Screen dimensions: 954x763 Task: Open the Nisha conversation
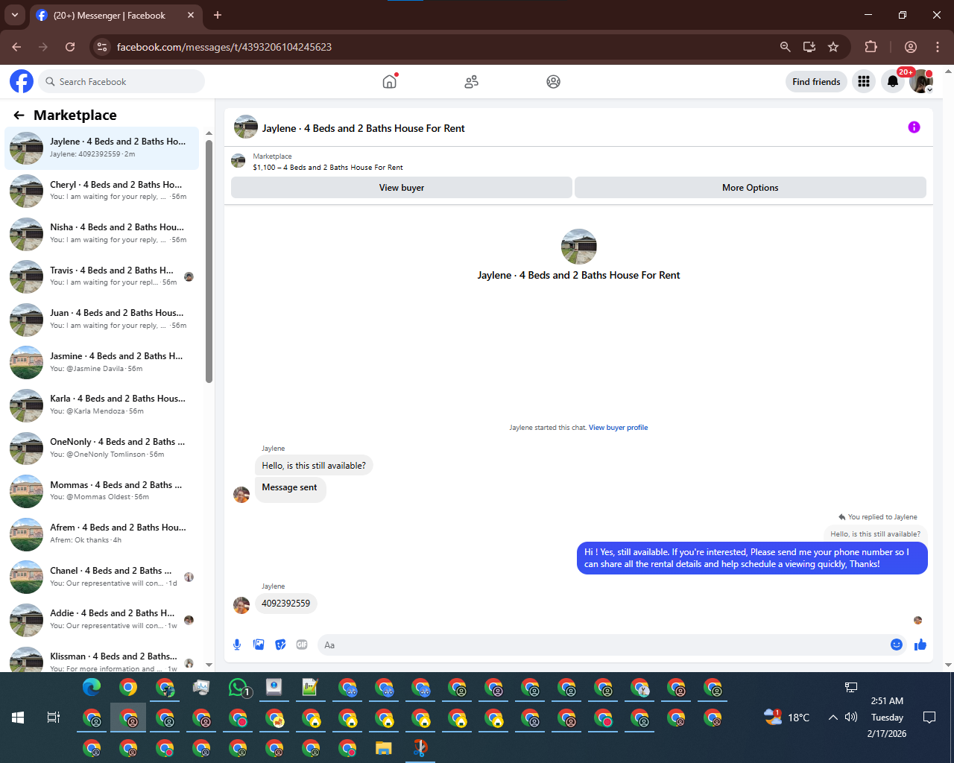coord(101,234)
